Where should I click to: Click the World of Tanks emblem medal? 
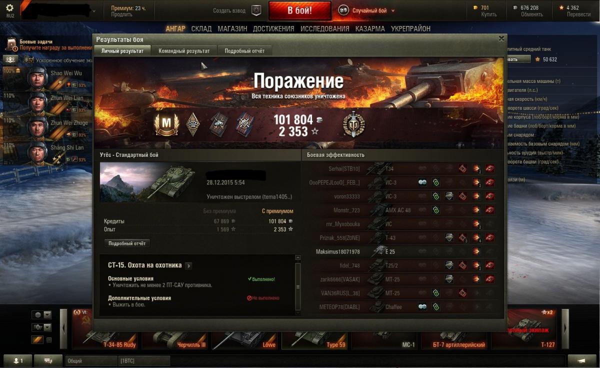[x=353, y=124]
